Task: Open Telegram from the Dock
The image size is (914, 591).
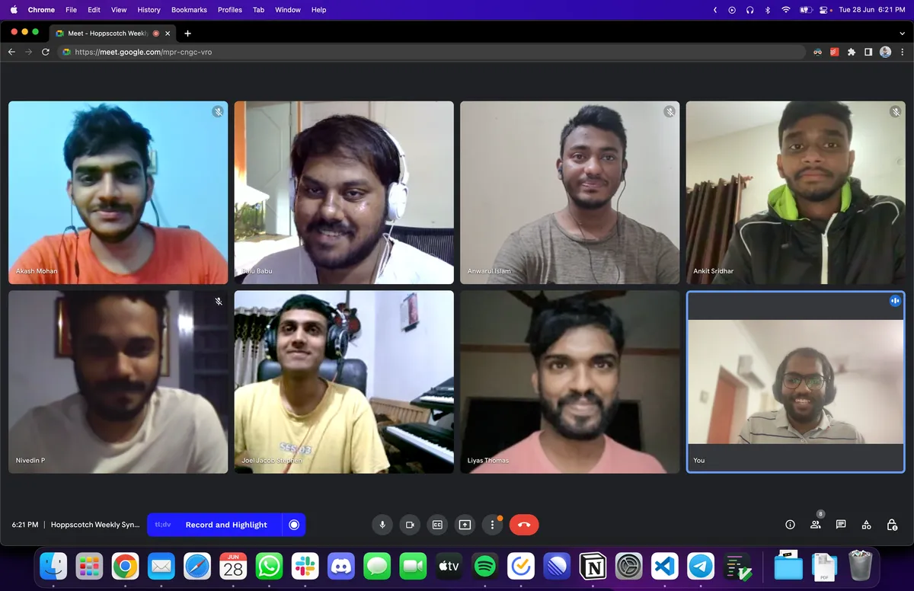Action: click(701, 566)
